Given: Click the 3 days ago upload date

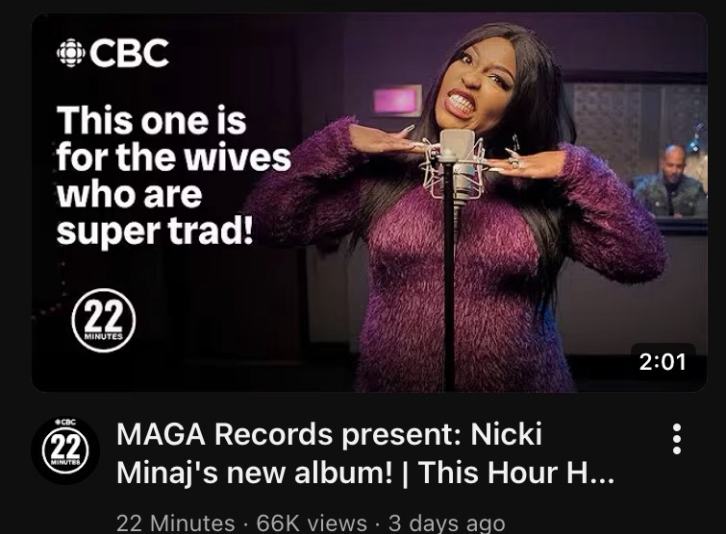Looking at the screenshot, I should pos(447,523).
